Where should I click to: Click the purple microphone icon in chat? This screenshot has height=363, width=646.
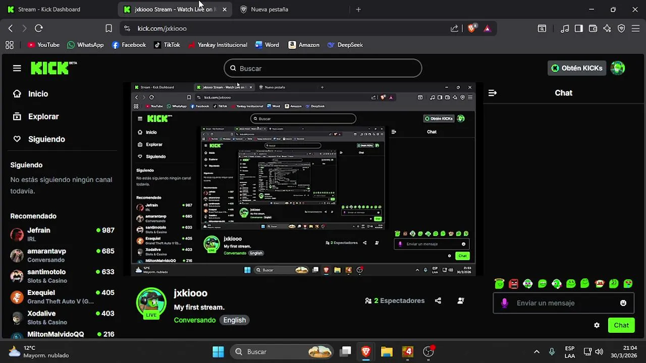(504, 303)
